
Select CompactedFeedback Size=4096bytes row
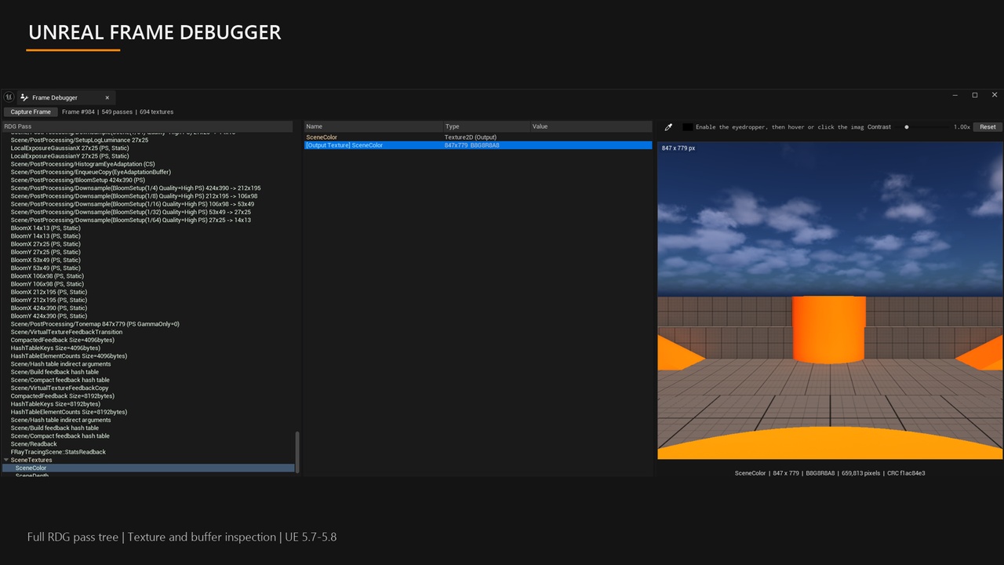[x=63, y=340]
